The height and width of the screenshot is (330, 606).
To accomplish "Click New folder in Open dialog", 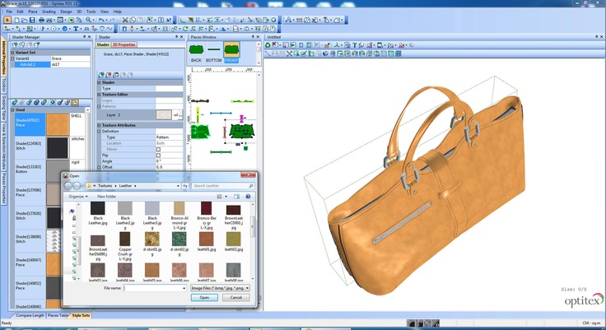I will (107, 197).
